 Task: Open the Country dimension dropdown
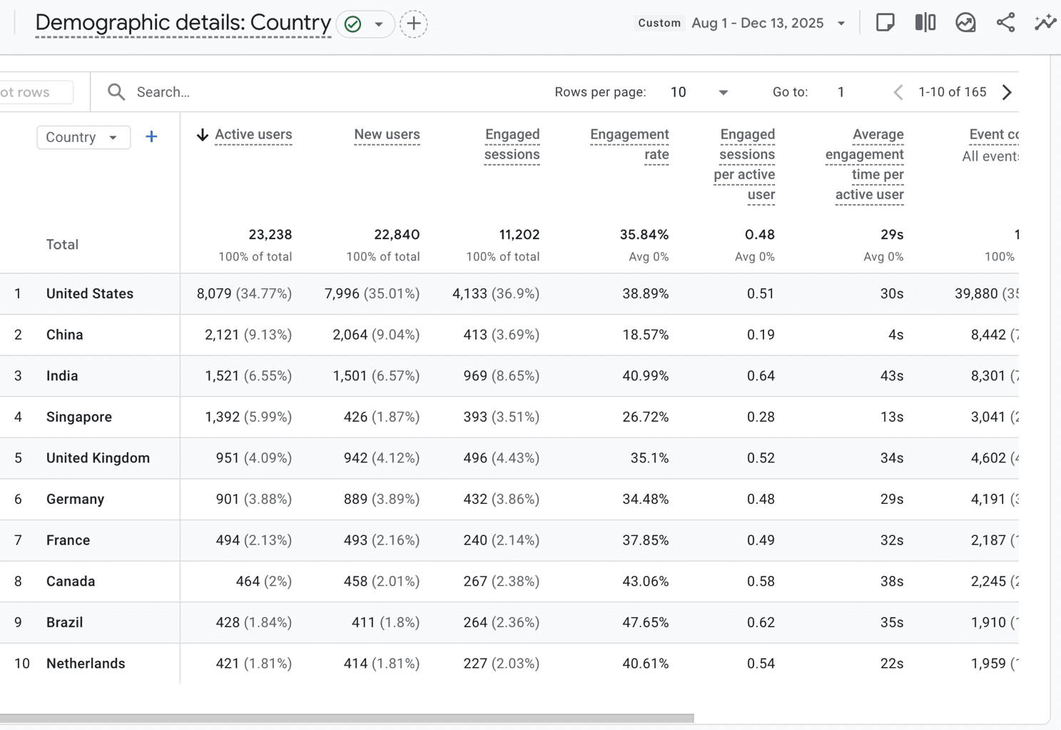coord(83,137)
